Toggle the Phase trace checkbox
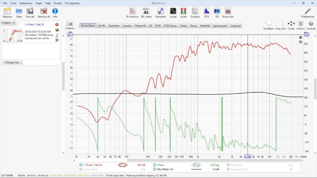 155,165
